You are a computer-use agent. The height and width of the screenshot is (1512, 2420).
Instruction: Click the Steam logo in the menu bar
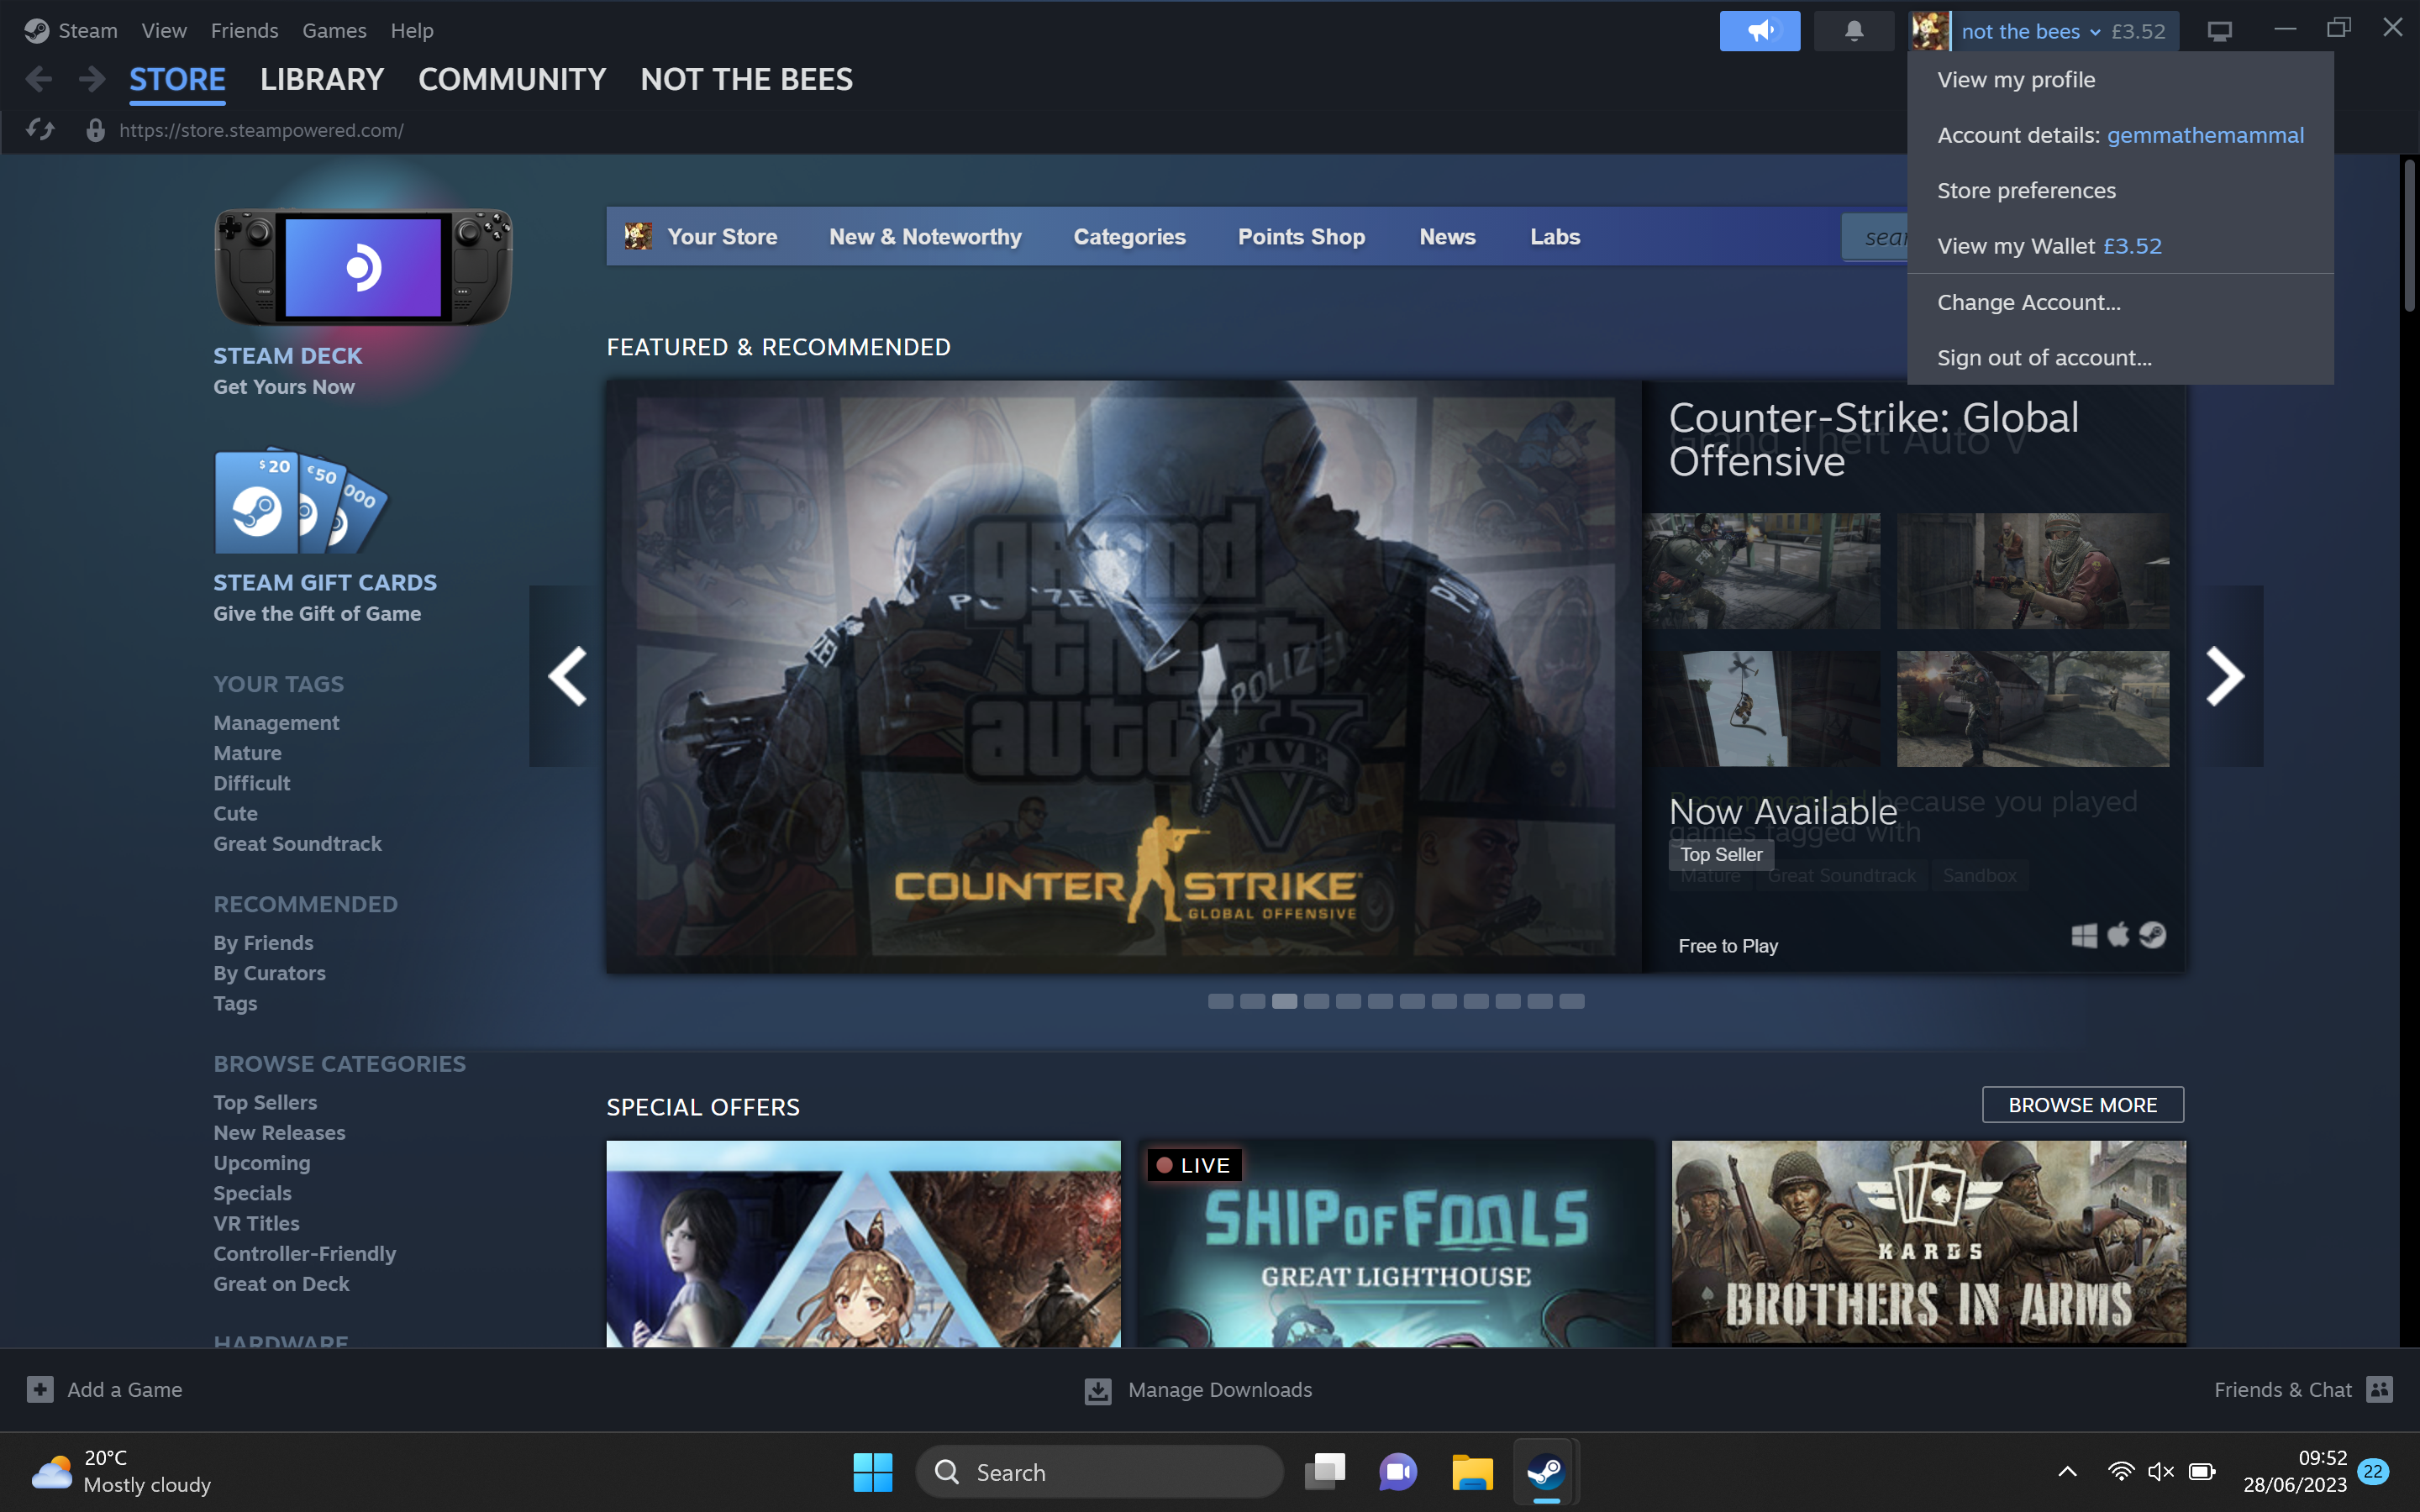(x=36, y=31)
